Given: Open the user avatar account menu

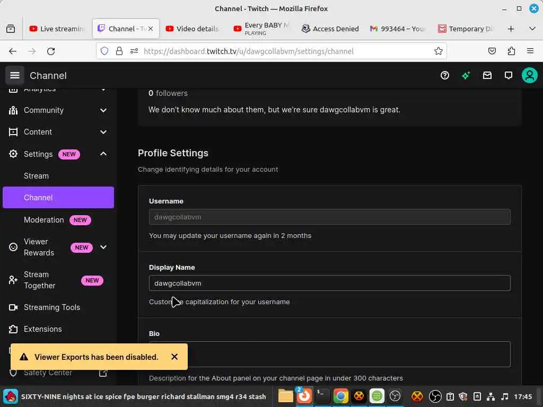Looking at the screenshot, I should 530,75.
